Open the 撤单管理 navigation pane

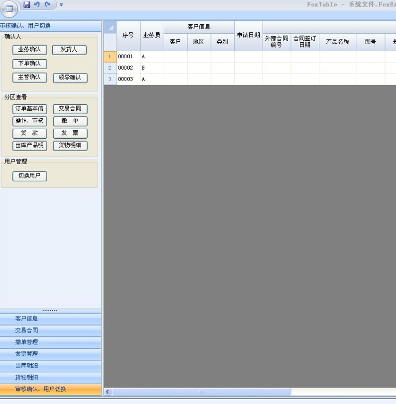[51, 342]
